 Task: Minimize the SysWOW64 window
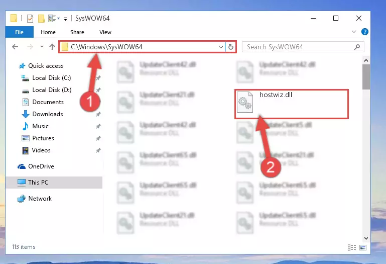[x=313, y=18]
